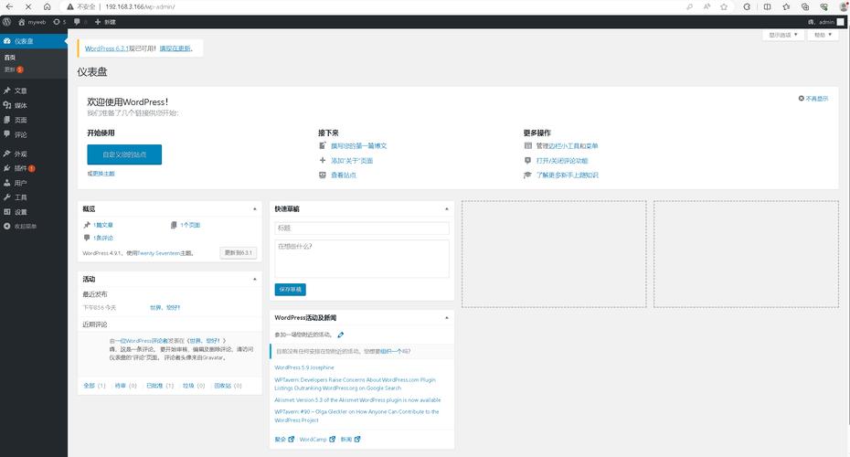Click the quick draft content textarea
The width and height of the screenshot is (850, 457).
[362, 260]
